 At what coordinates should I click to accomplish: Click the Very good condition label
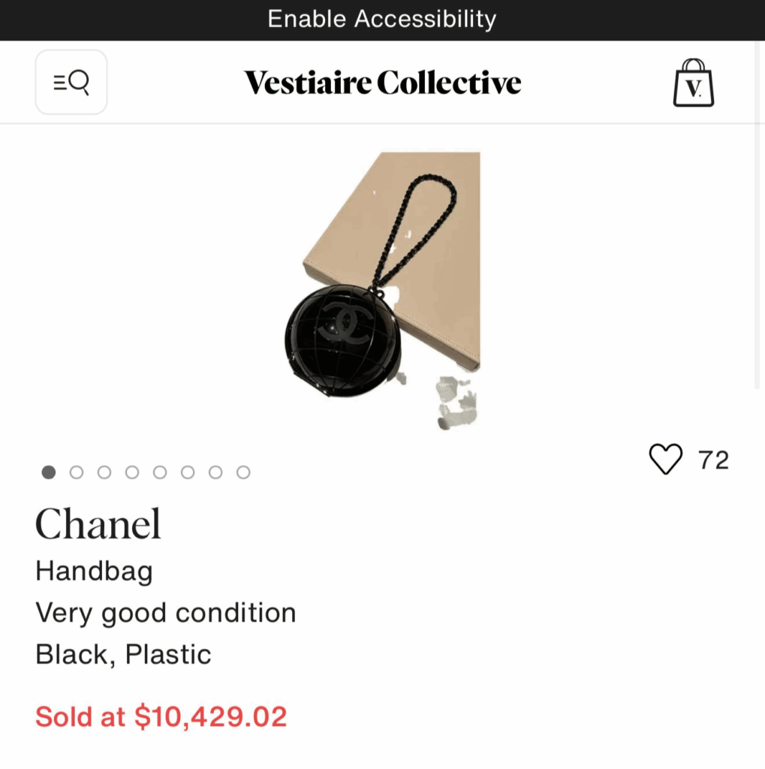point(165,613)
